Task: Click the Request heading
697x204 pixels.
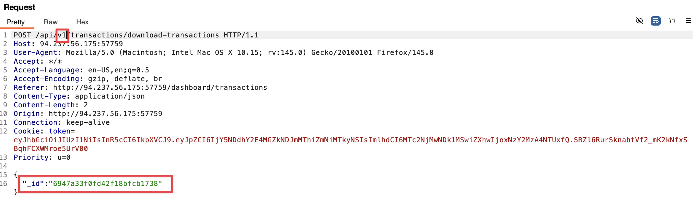Action: pyautogui.click(x=20, y=7)
